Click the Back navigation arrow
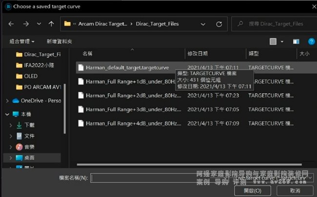317x197 pixels. click(x=11, y=23)
